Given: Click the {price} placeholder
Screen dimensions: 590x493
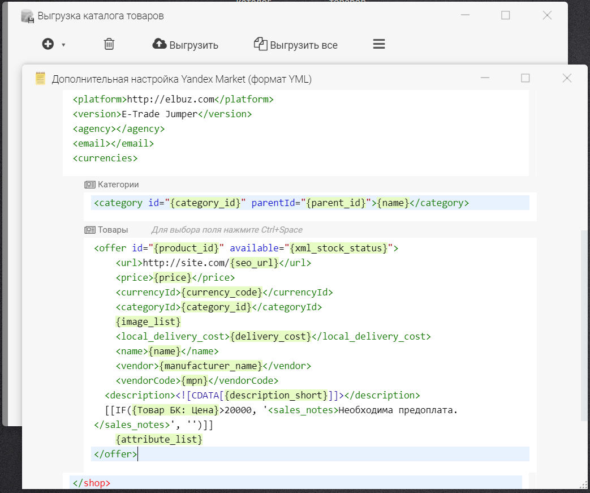Looking at the screenshot, I should click(173, 277).
